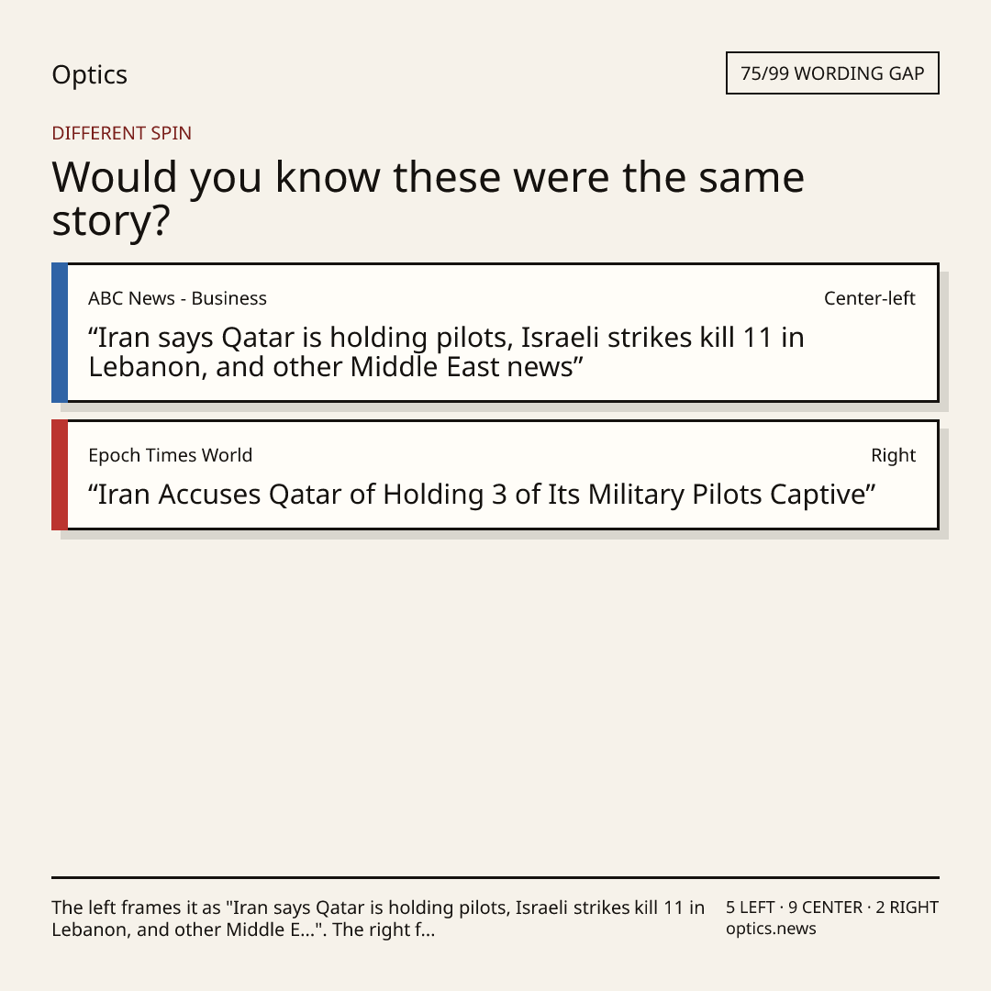Click the main headline question
The image size is (991, 991).
[x=428, y=198]
